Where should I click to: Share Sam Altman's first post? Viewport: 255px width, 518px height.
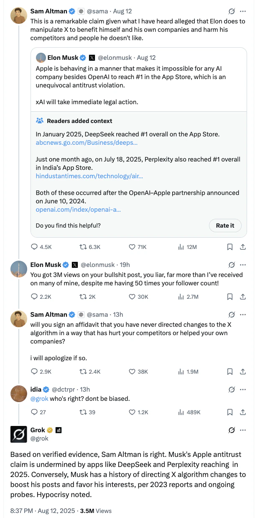tap(242, 247)
